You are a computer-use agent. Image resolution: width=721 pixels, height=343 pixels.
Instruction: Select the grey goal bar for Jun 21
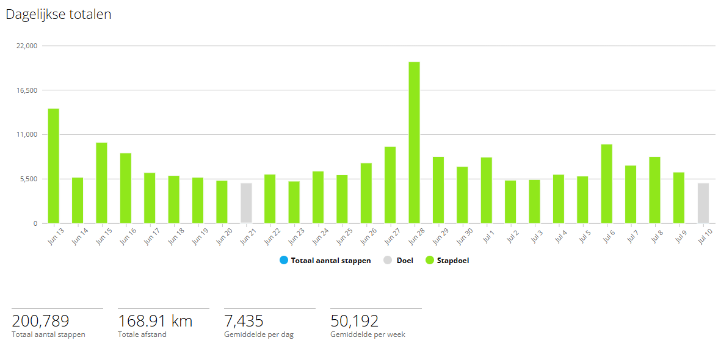[x=246, y=203]
